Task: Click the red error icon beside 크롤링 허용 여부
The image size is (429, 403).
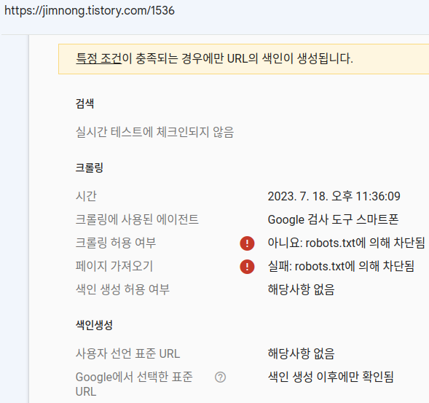Action: (x=247, y=243)
